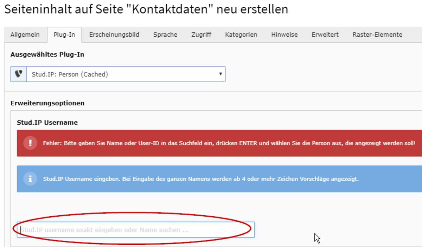Open the Erscheinungsbild tab
Image resolution: width=422 pixels, height=247 pixels.
pyautogui.click(x=114, y=35)
